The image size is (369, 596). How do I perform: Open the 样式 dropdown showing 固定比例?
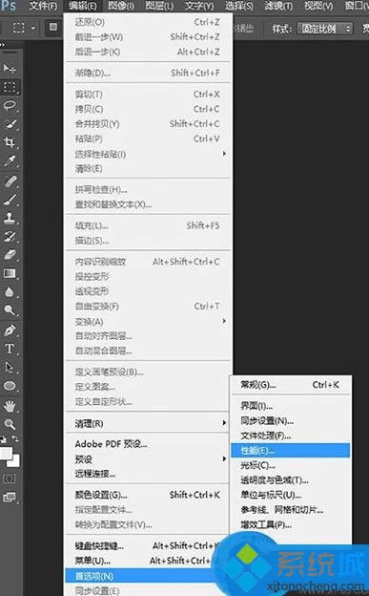(x=325, y=28)
